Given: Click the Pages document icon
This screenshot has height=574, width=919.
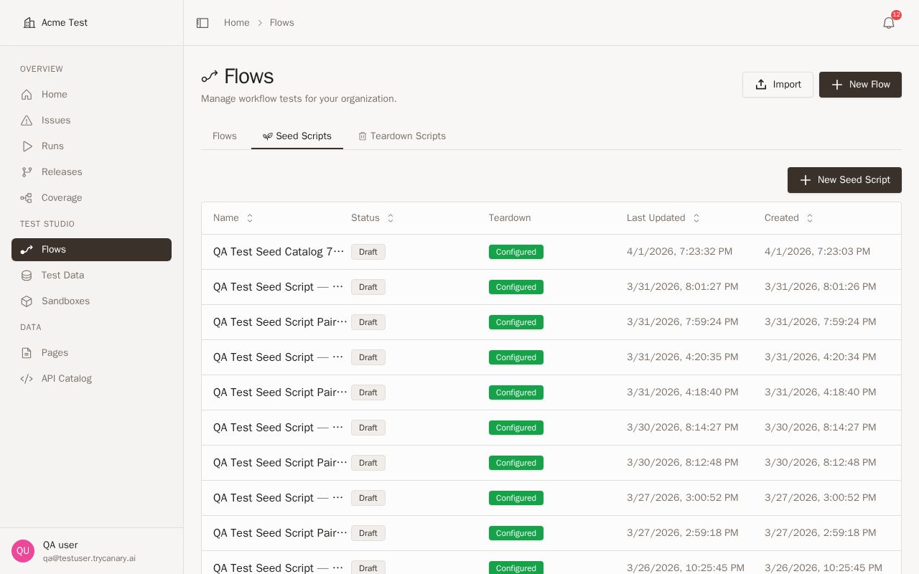Looking at the screenshot, I should (27, 353).
